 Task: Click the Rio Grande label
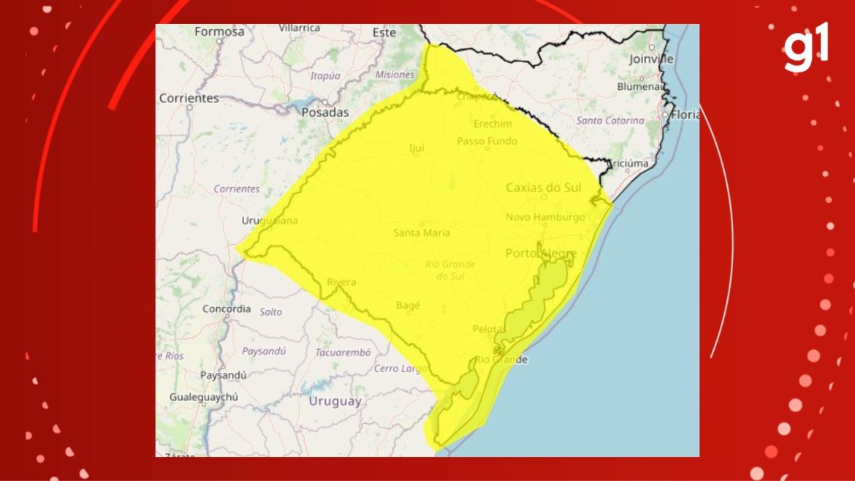tap(502, 359)
